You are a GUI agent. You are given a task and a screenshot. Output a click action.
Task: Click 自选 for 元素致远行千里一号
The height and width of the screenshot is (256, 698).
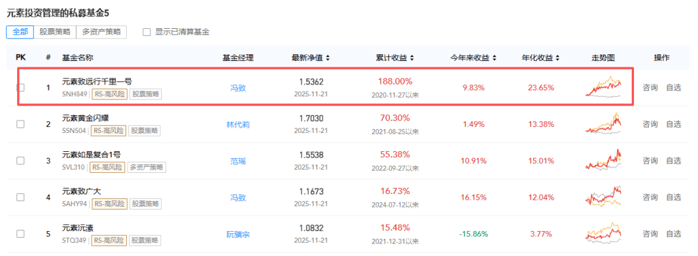pos(674,88)
